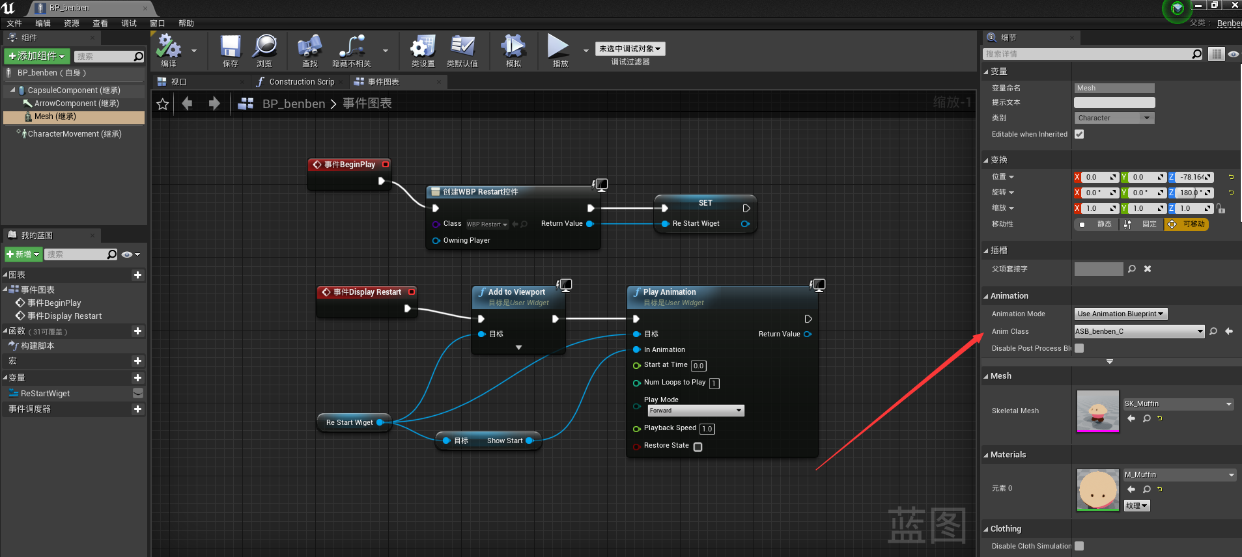The height and width of the screenshot is (557, 1242).
Task: Set mobility to 固定 stationary
Action: coord(1142,224)
